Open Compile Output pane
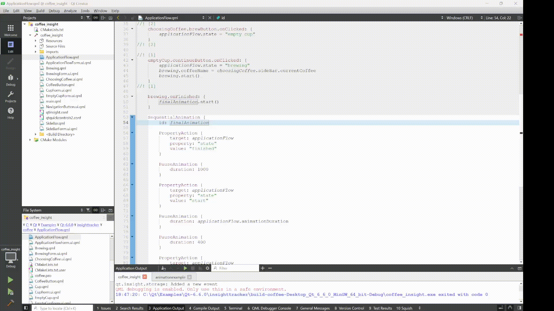Image resolution: width=554 pixels, height=311 pixels. pyautogui.click(x=204, y=308)
